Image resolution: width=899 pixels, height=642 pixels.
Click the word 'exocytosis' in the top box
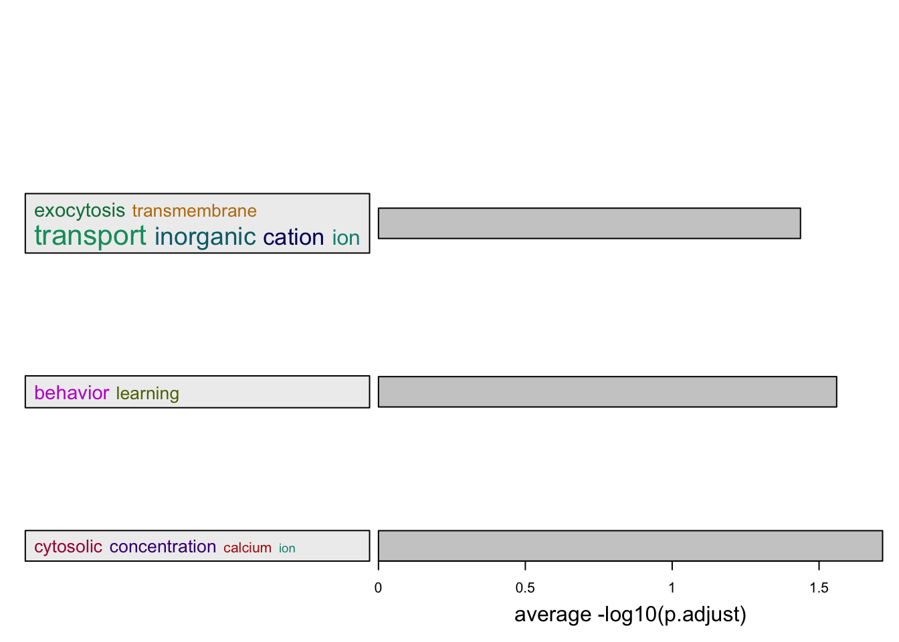click(x=80, y=211)
